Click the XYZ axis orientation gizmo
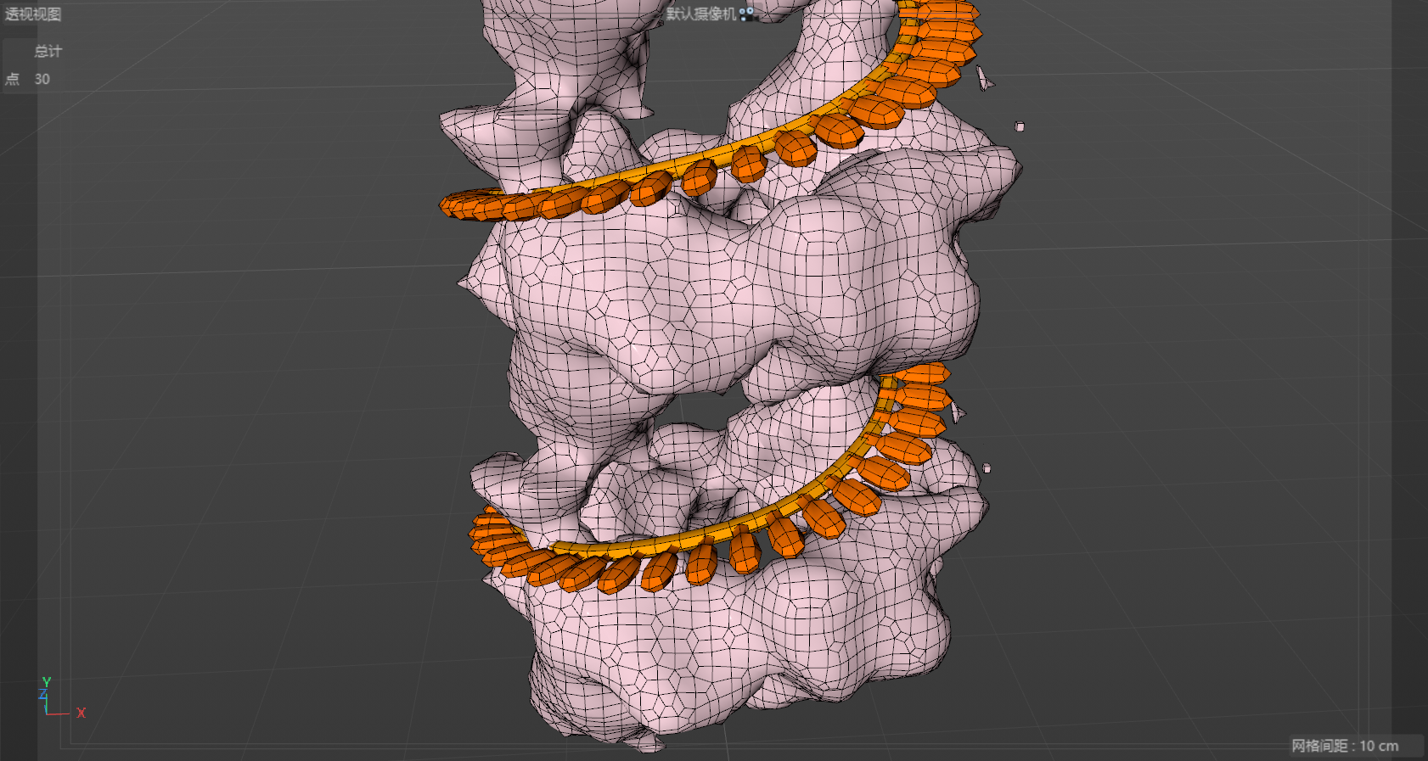The image size is (1428, 761). [63, 697]
